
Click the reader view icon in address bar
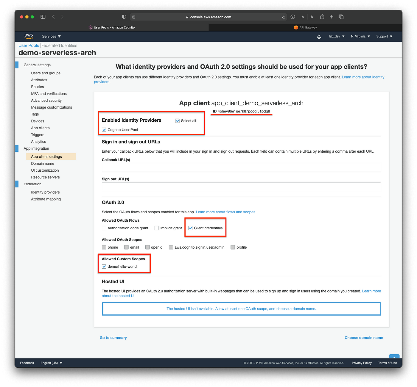[x=134, y=17]
